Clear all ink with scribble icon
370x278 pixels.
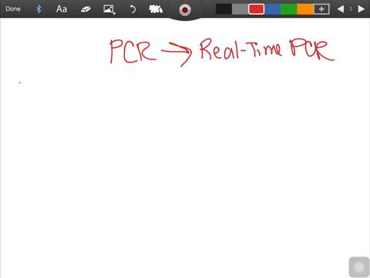(x=156, y=9)
